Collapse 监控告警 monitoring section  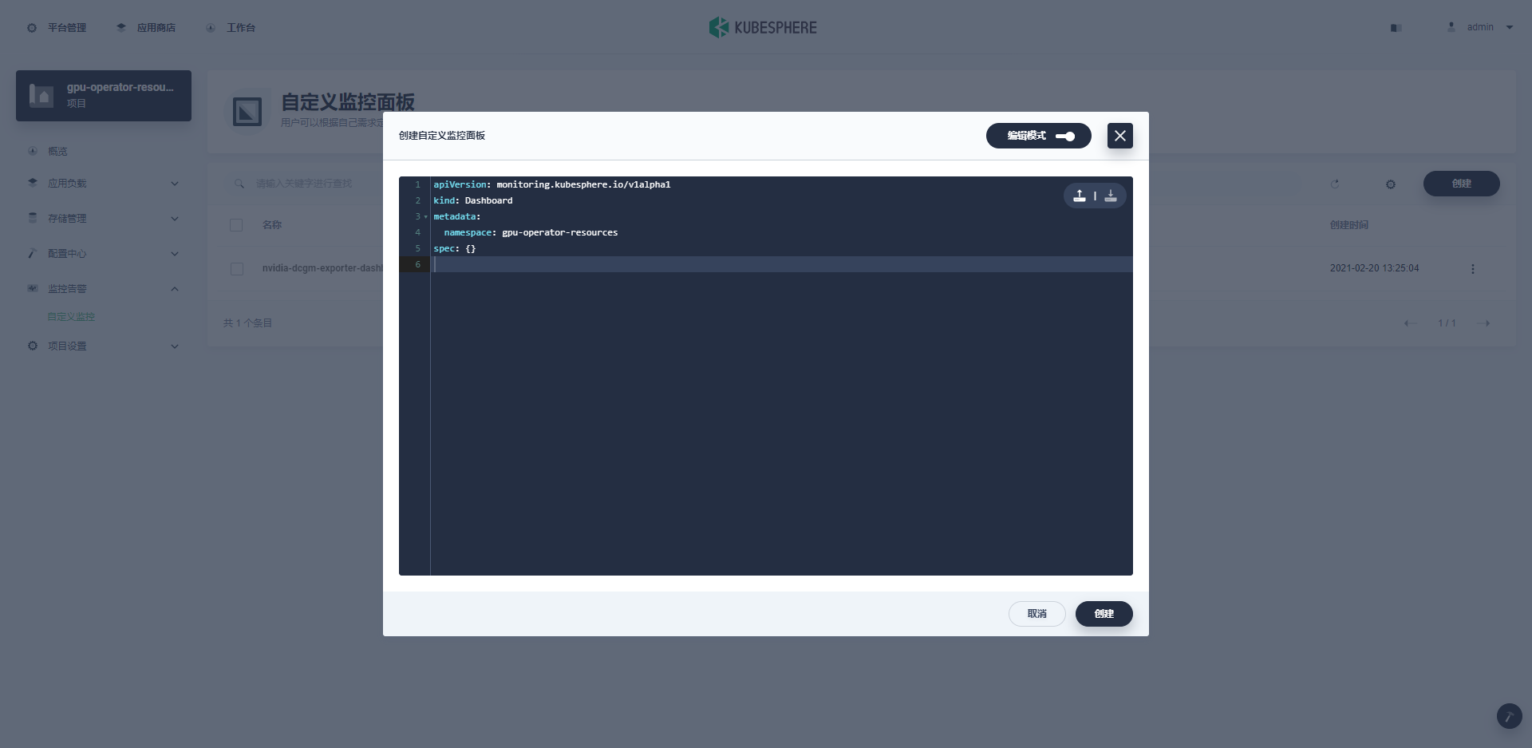[104, 289]
